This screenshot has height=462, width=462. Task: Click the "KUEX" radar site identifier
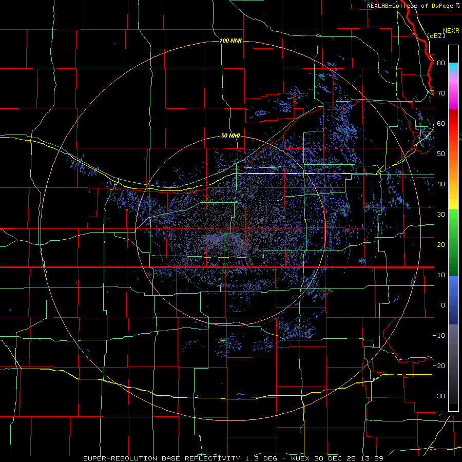pyautogui.click(x=301, y=458)
